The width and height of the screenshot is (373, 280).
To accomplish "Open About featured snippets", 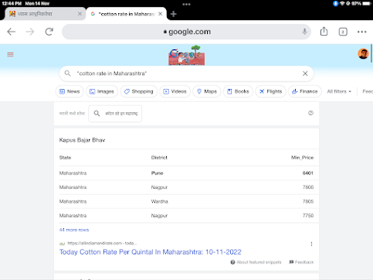I will (256, 262).
